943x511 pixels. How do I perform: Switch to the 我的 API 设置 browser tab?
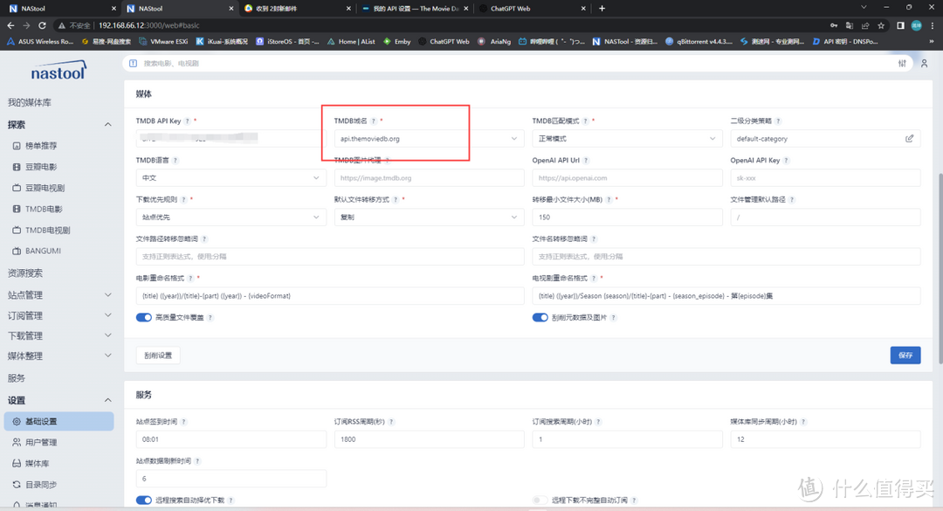415,9
